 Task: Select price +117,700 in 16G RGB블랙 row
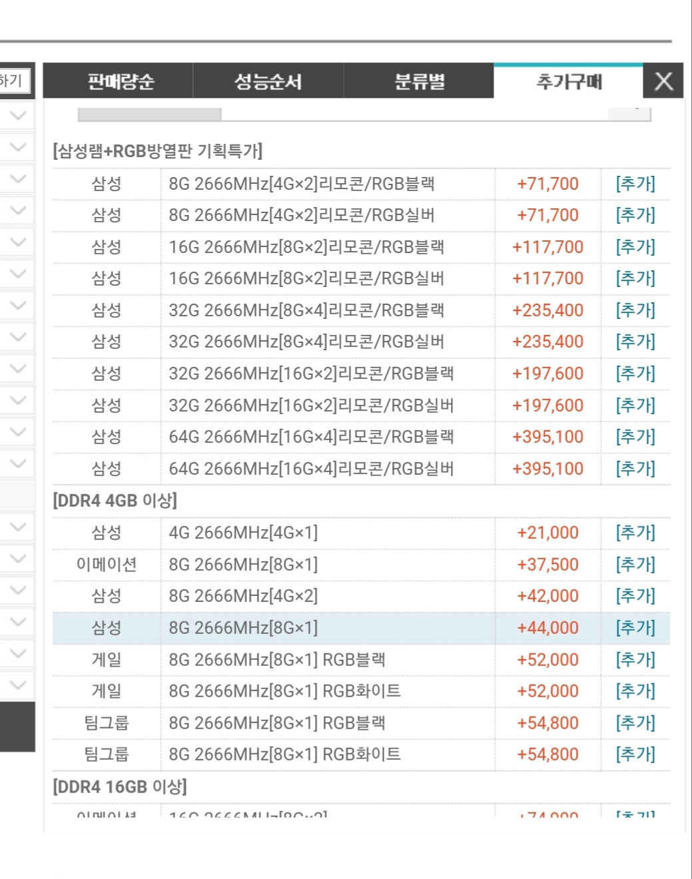(x=547, y=247)
